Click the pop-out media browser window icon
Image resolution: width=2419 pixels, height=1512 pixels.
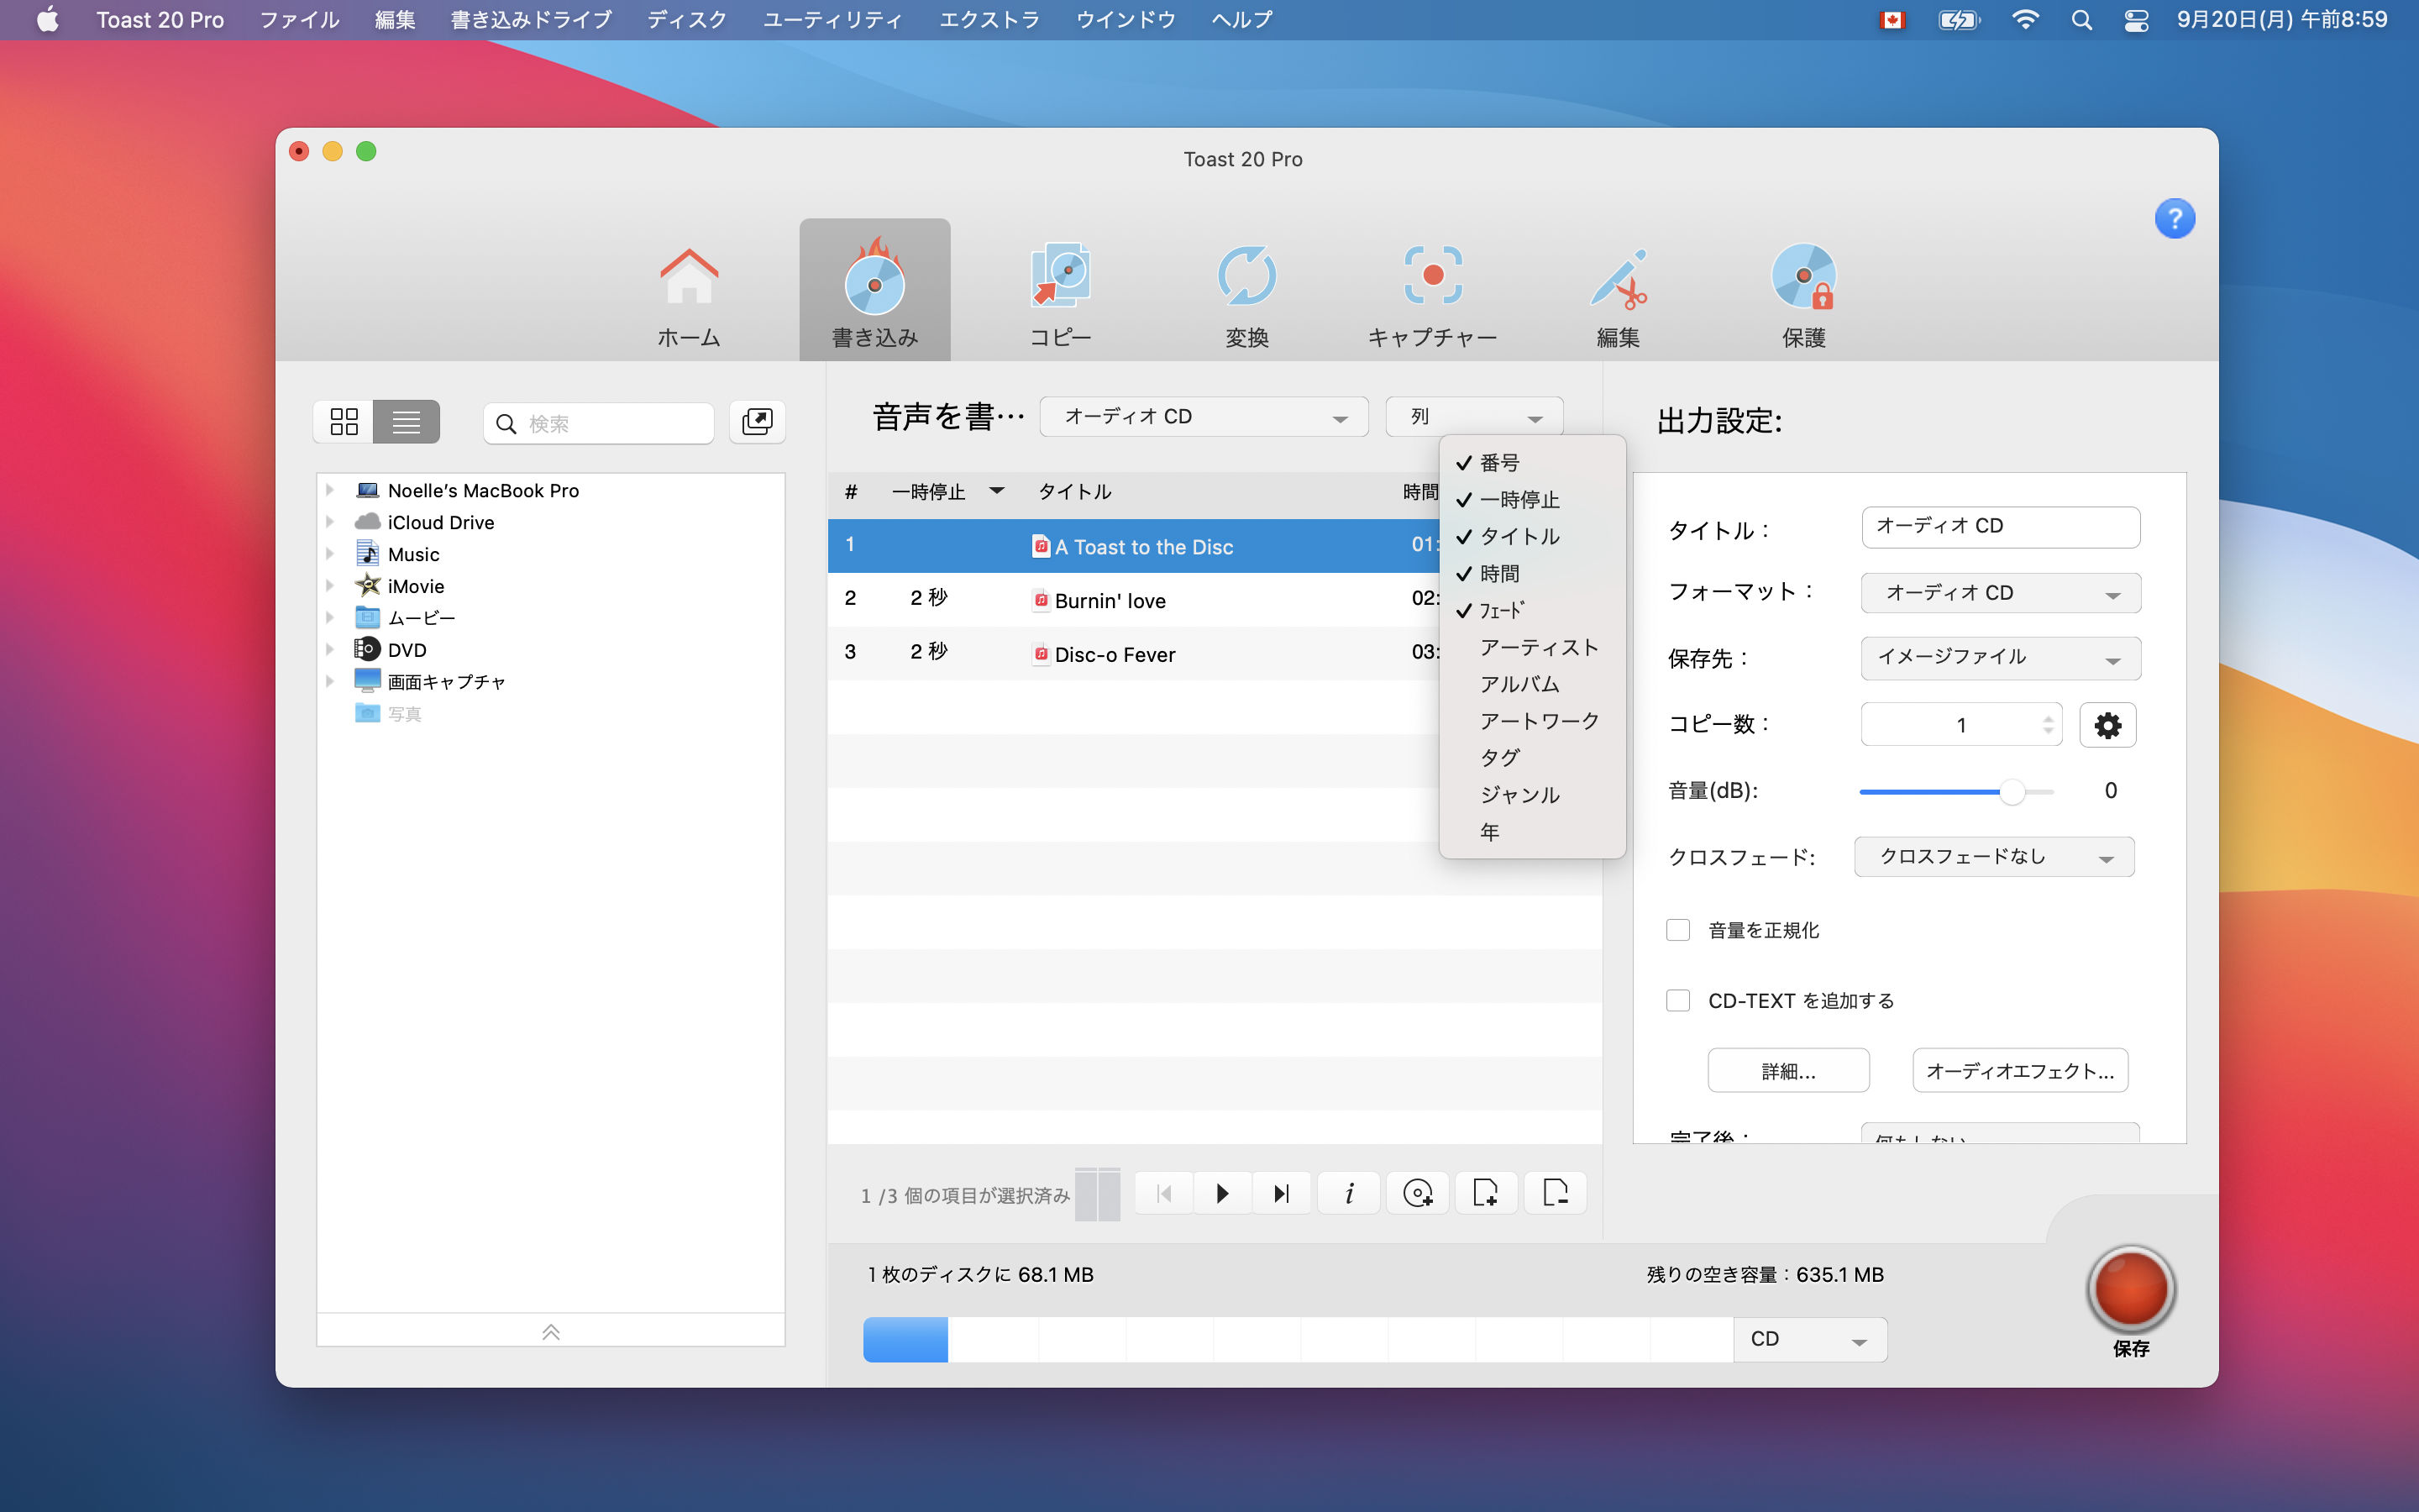coord(757,422)
